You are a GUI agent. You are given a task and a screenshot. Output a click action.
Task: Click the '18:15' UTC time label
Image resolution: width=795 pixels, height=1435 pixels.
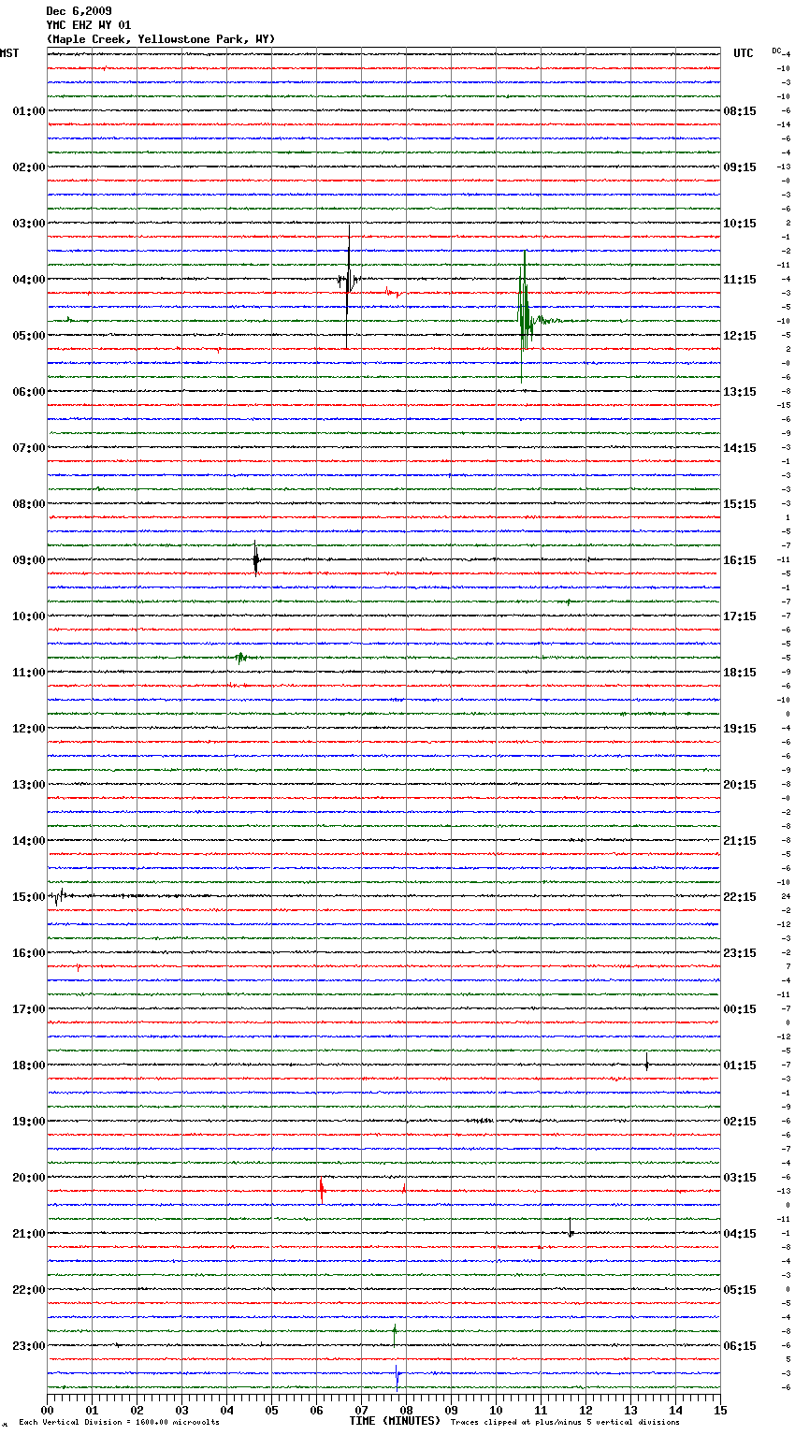[x=740, y=673]
